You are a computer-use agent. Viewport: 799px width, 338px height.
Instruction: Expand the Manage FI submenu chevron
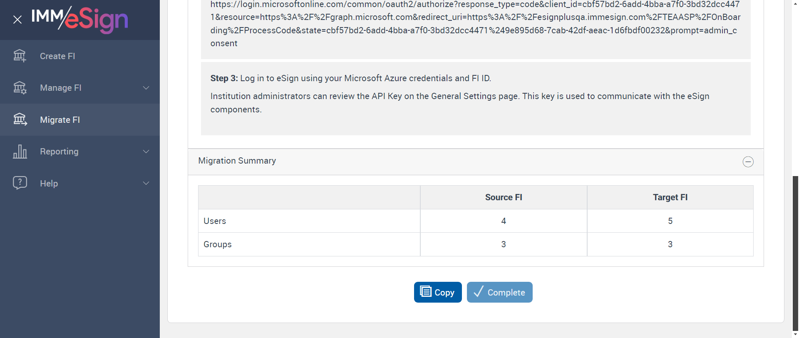click(x=146, y=88)
